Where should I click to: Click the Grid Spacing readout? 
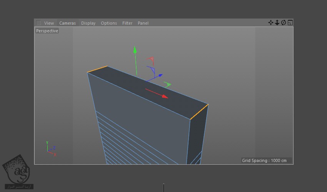coord(264,160)
